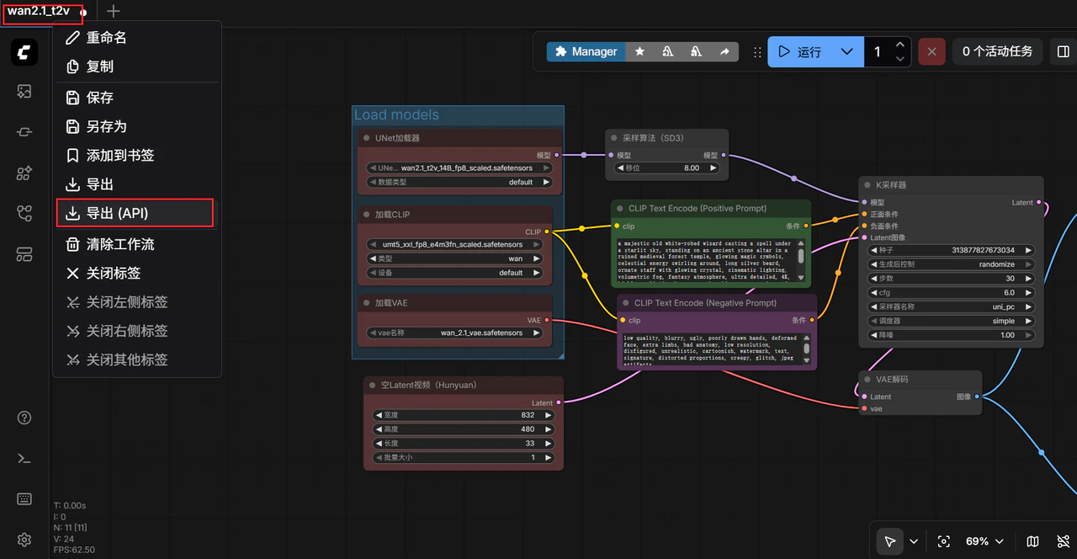Screen dimensions: 1077x559
Task: Select 清除工作流 menu entry
Action: pos(136,244)
